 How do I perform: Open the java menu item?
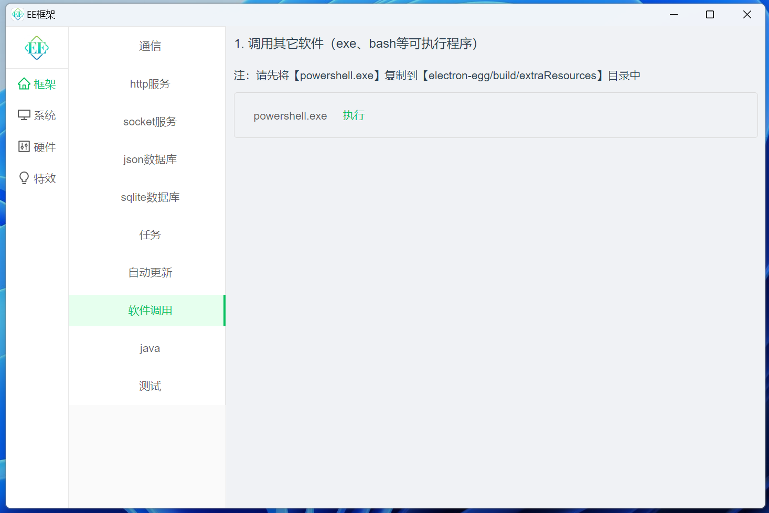tap(147, 348)
